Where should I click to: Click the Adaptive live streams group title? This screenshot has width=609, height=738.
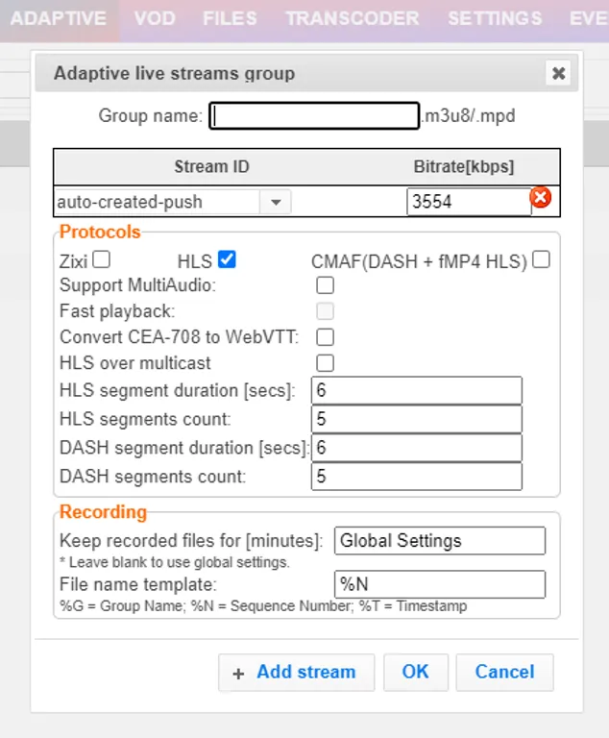pos(174,73)
